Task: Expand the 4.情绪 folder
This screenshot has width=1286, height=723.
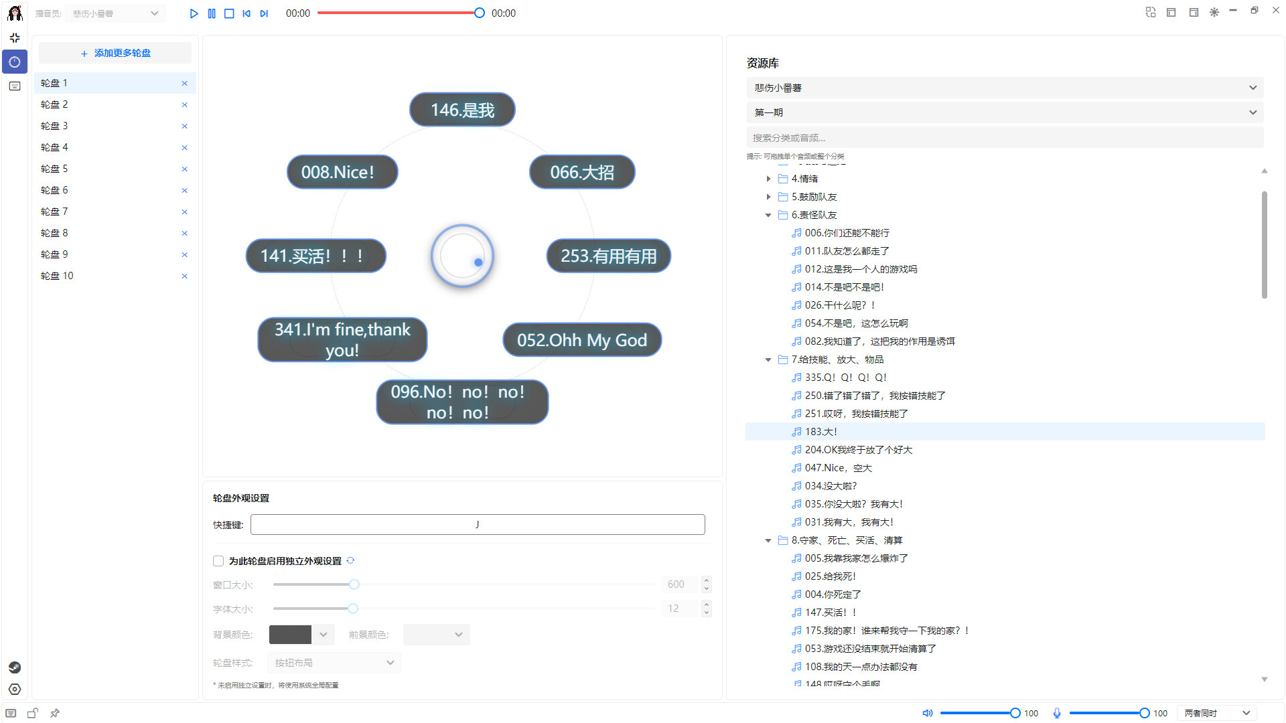Action: point(768,179)
